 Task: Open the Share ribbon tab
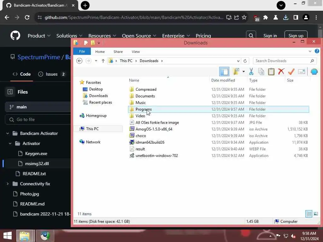click(118, 52)
